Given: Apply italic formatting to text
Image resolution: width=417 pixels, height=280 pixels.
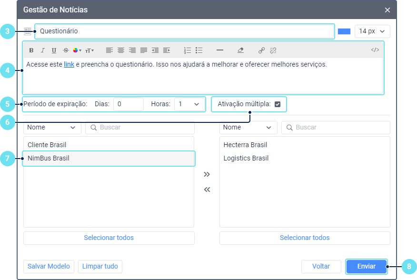Looking at the screenshot, I should point(42,50).
